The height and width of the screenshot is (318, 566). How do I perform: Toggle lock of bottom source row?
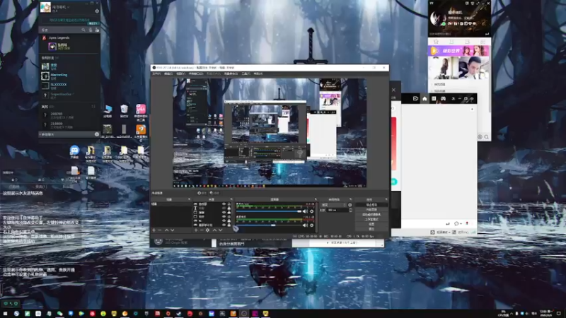click(x=229, y=225)
